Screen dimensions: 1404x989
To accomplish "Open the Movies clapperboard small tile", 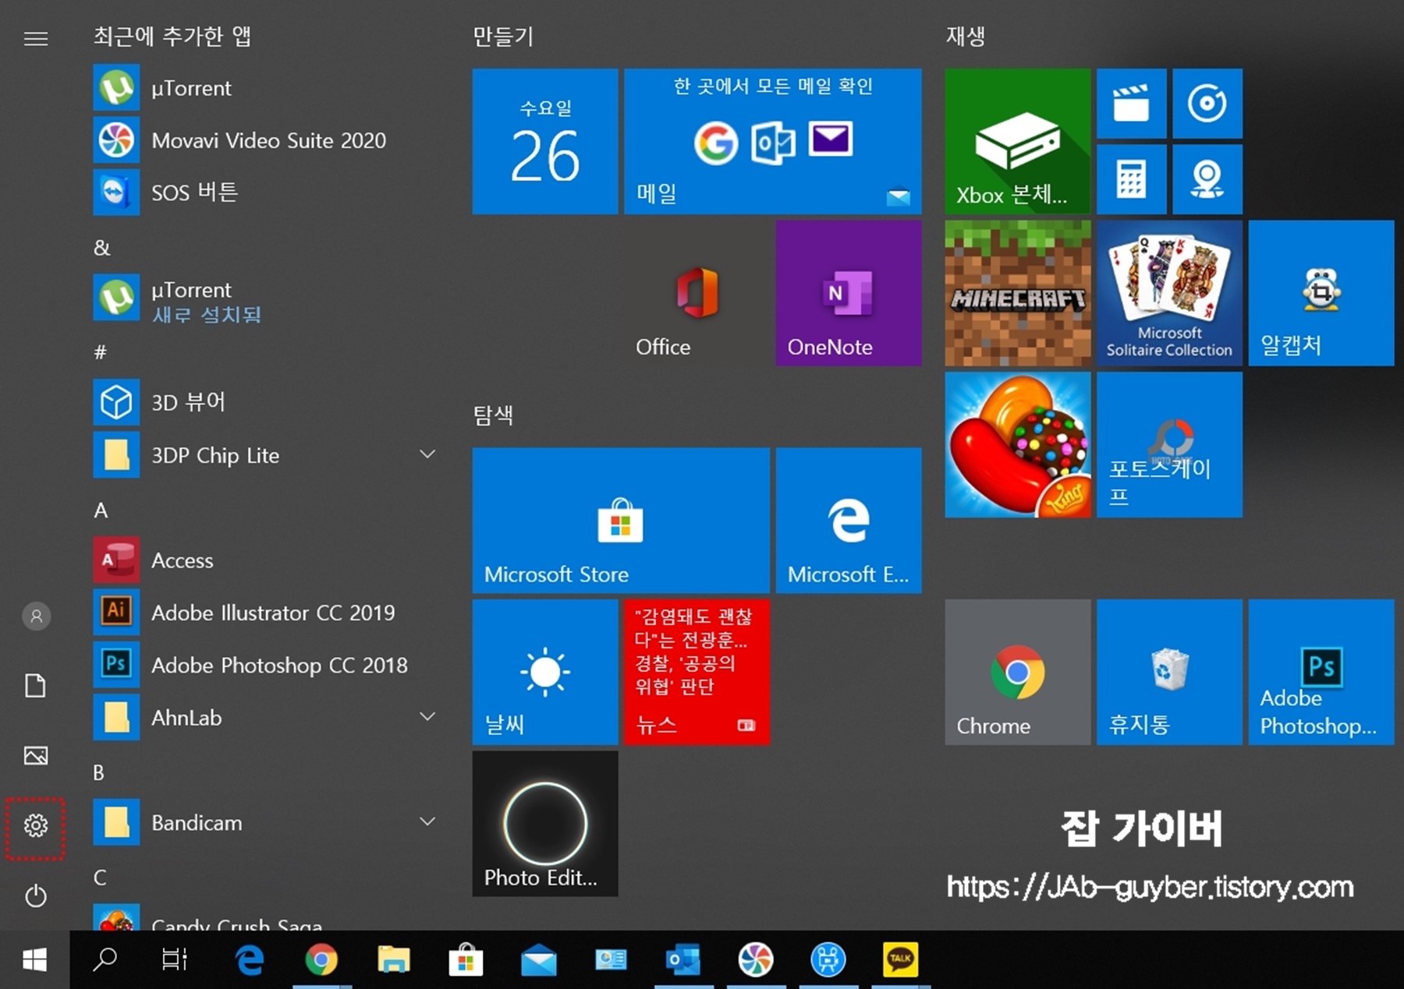I will point(1132,104).
